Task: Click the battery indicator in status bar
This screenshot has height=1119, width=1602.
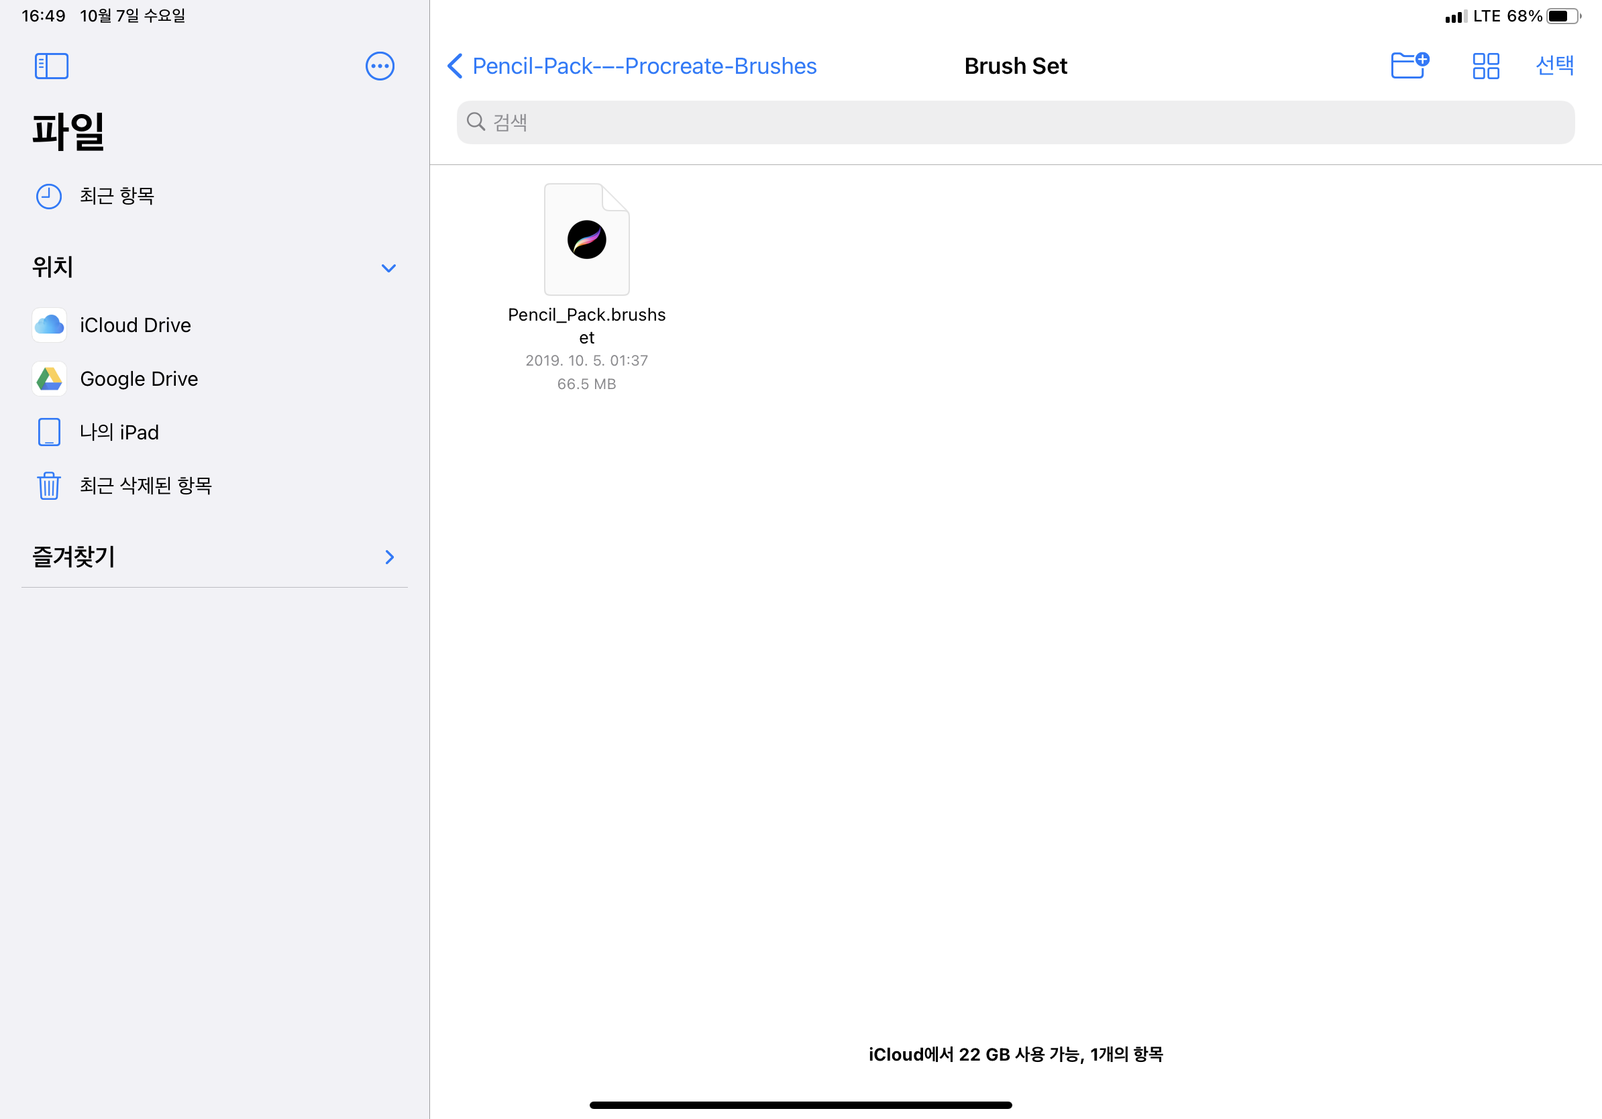Action: 1564,16
